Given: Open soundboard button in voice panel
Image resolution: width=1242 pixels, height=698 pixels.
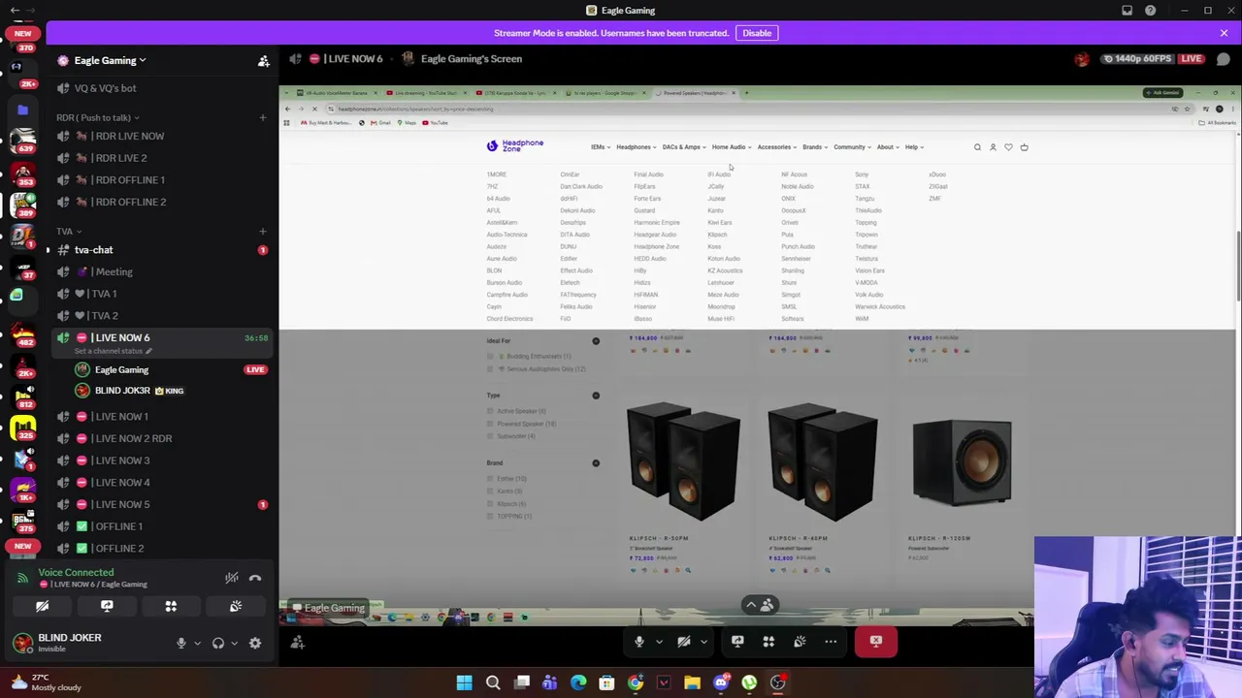Looking at the screenshot, I should 235,606.
